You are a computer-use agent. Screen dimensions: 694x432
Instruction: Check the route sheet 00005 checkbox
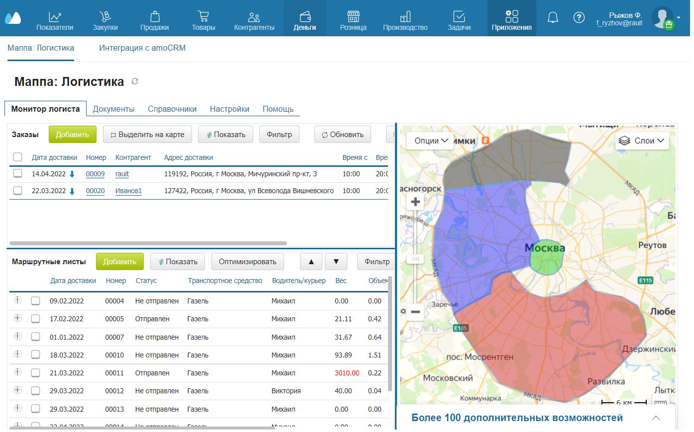point(35,319)
